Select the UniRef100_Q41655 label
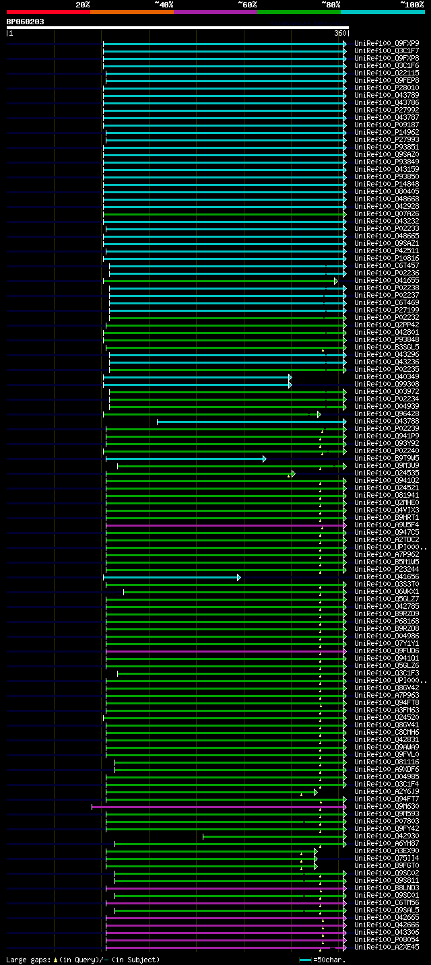Screen dimensions: 431x965 click(387, 280)
